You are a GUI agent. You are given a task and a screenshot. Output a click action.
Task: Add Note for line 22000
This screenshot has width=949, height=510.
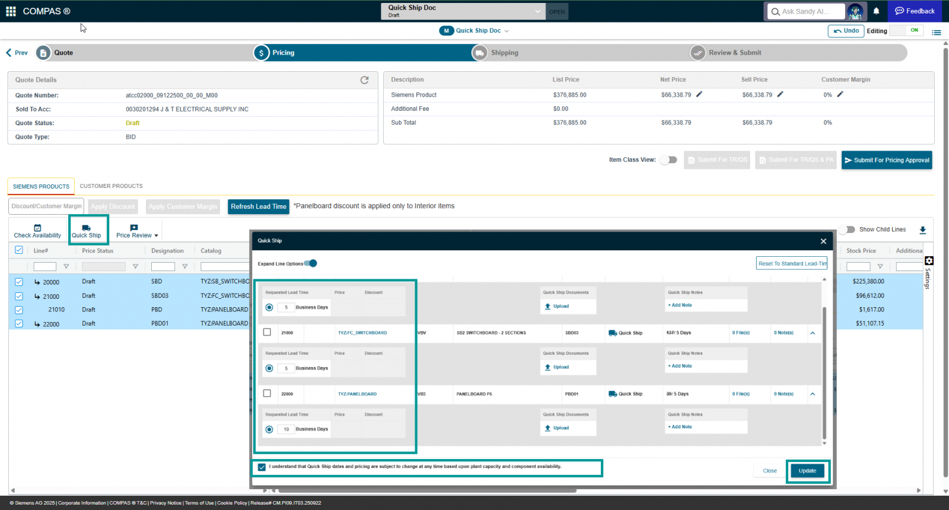[680, 427]
